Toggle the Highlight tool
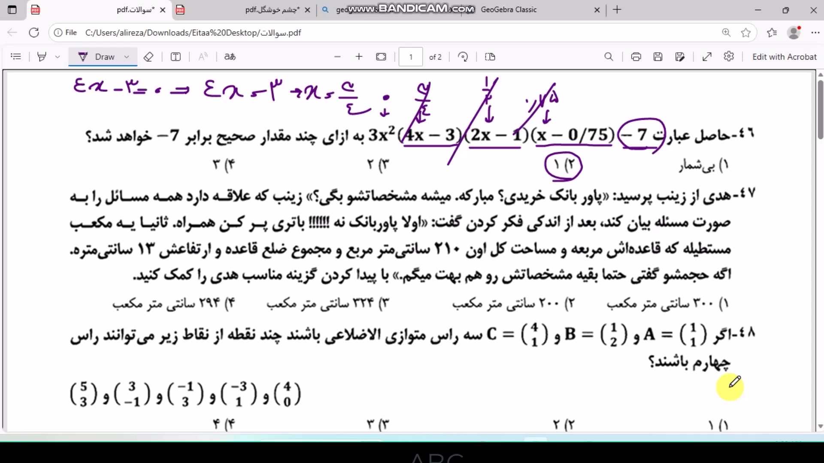Screen dimensions: 824x463 pos(42,57)
